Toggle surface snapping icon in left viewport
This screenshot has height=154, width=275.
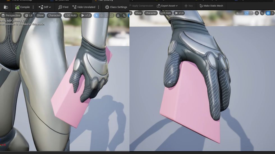point(124,16)
